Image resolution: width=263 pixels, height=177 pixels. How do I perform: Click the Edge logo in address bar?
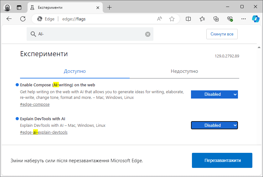pos(40,19)
